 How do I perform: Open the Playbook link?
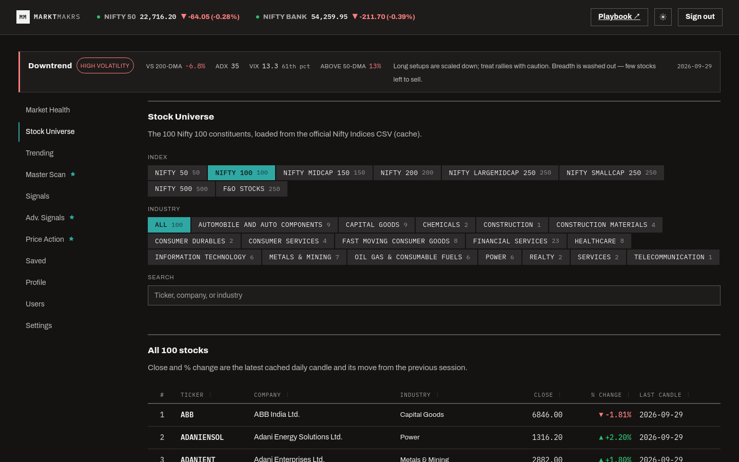(x=619, y=17)
